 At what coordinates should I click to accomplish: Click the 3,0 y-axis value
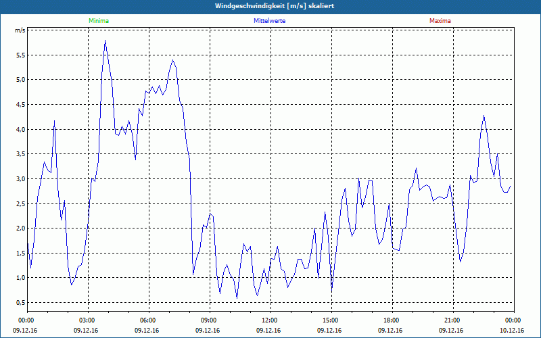(21, 178)
